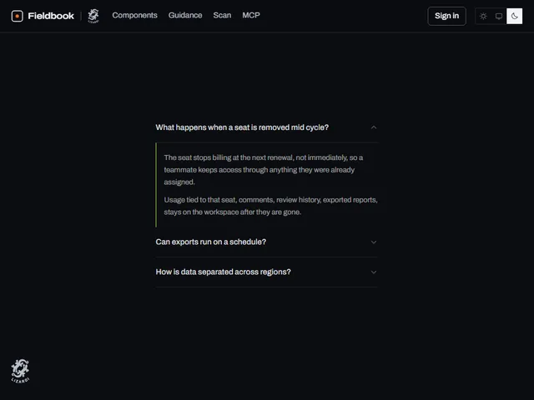The image size is (534, 400).
Task: Open the Components nav item
Action: point(134,15)
